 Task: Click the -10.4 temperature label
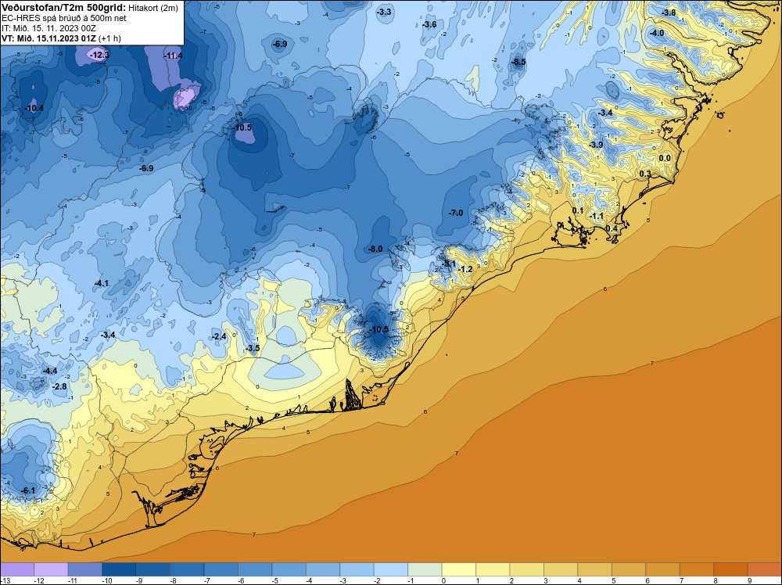tap(34, 108)
